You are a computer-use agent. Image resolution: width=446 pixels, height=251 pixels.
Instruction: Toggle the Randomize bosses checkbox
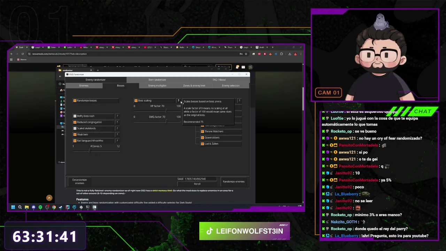75,100
